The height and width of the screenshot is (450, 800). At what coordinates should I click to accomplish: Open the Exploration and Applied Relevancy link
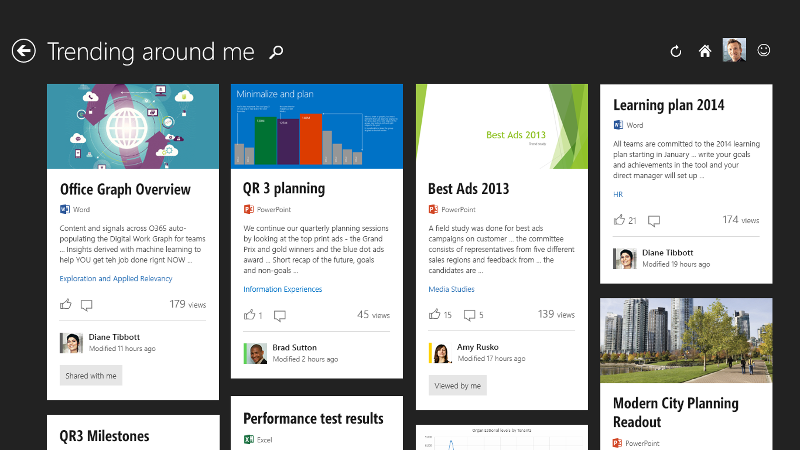116,278
